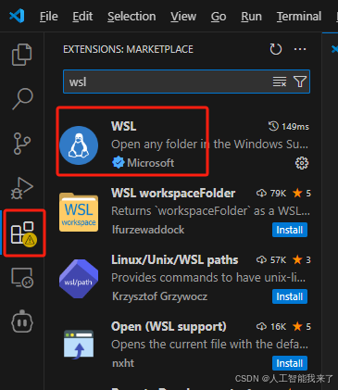Open the Search view in activity bar

[x=22, y=99]
